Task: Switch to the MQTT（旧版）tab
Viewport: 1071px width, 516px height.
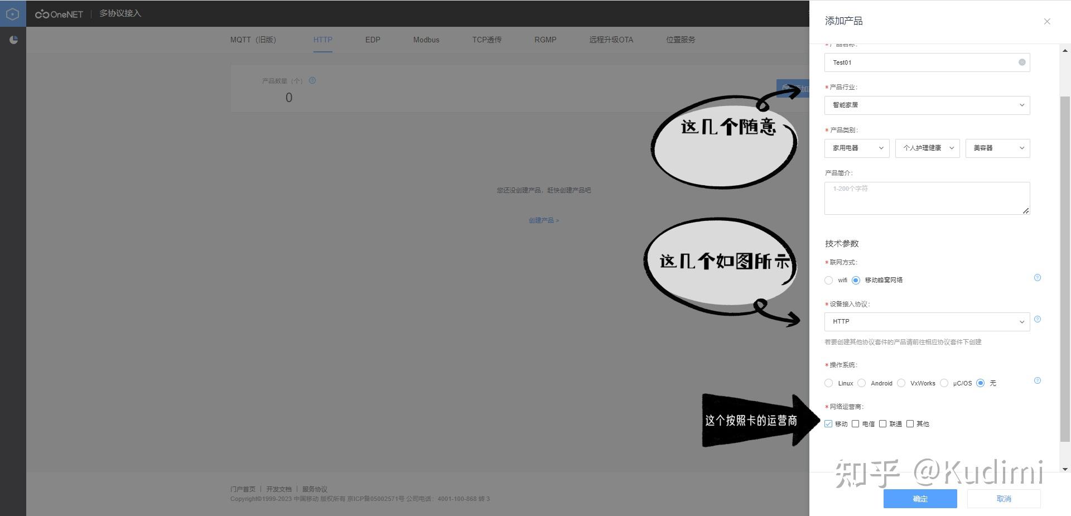Action: [x=253, y=40]
